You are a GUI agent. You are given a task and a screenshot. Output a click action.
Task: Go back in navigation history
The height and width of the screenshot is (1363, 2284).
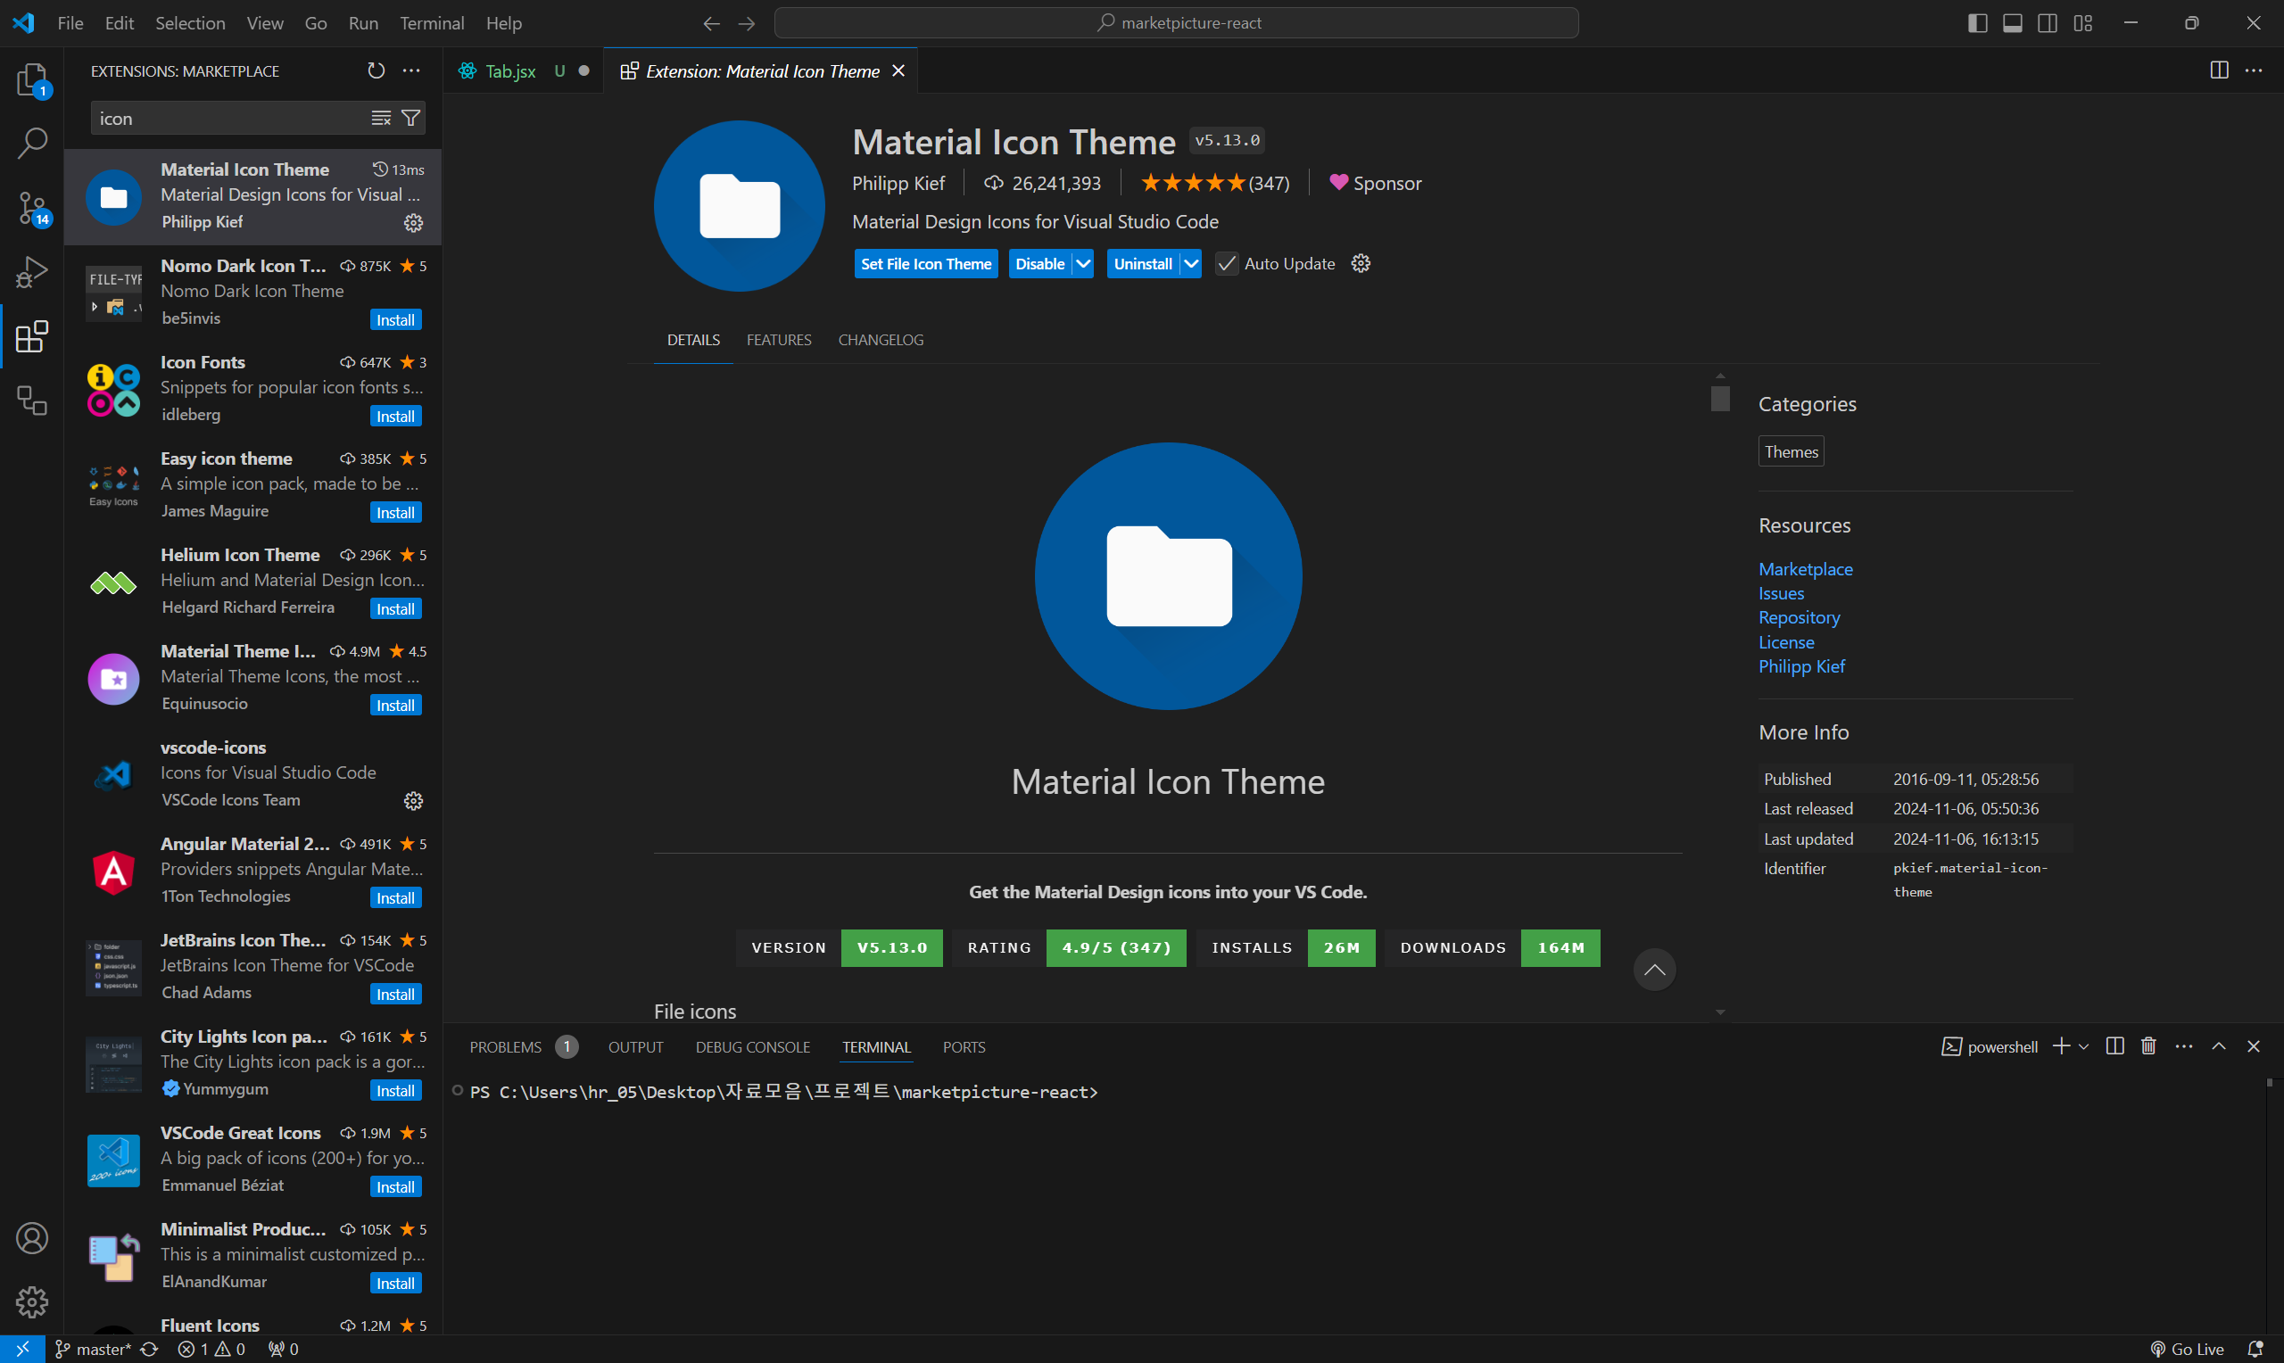point(711,23)
